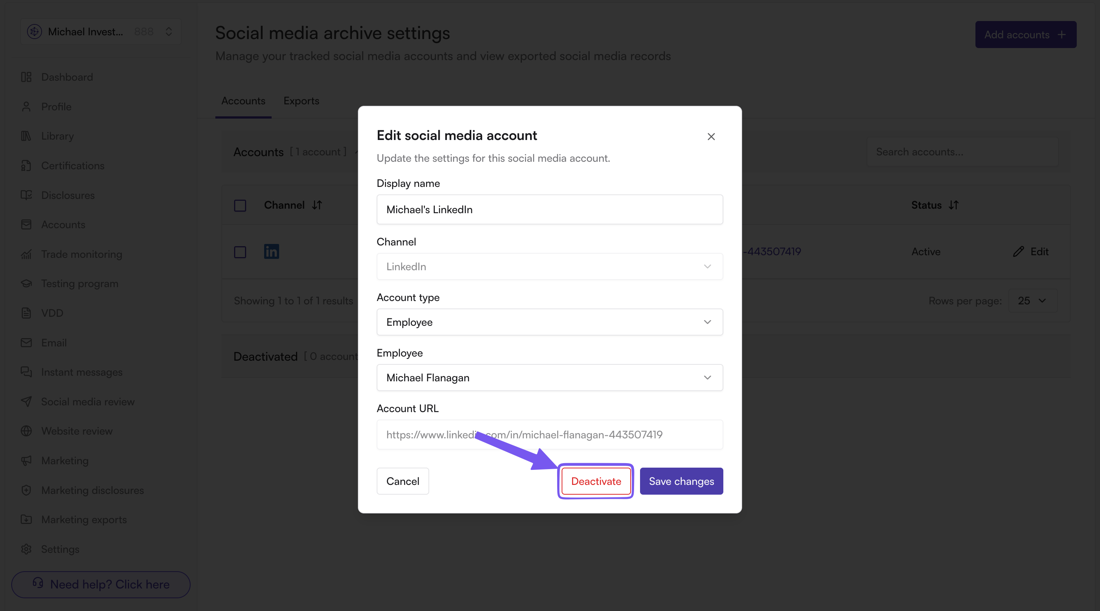Expand the Account type Employee dropdown
This screenshot has width=1100, height=611.
(x=550, y=322)
